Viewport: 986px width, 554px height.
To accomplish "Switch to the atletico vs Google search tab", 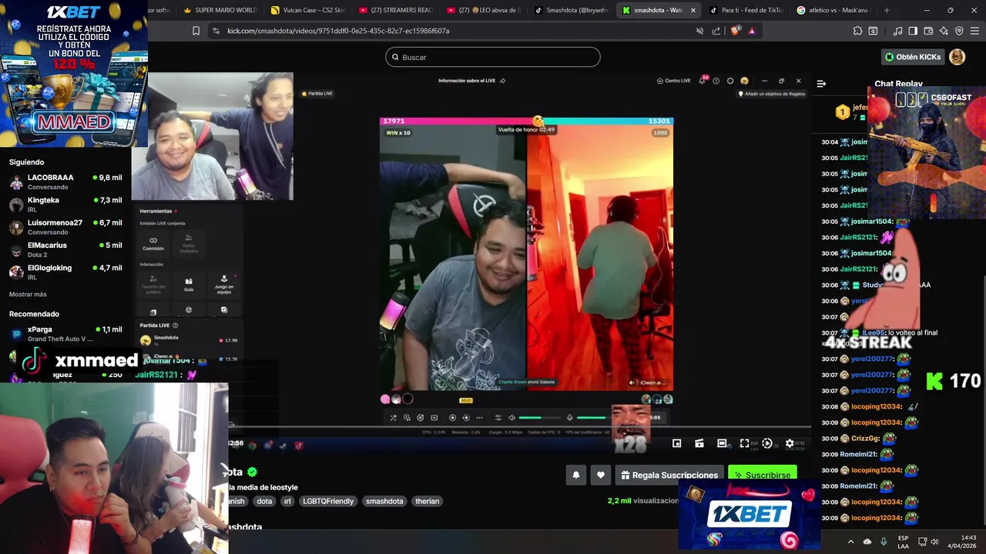I will (x=835, y=10).
